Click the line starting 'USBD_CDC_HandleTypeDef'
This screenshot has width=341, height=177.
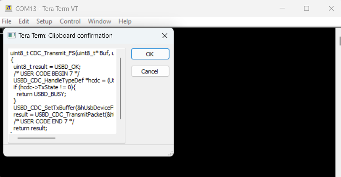[x=63, y=81]
